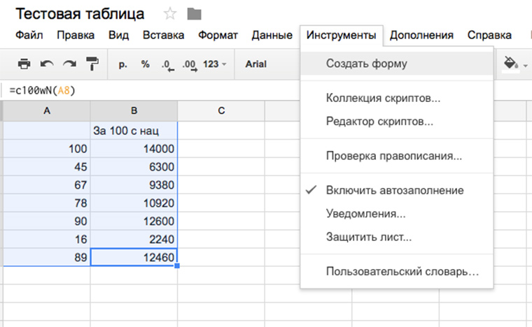Select Создать форму from the menu
532x327 pixels.
click(366, 64)
